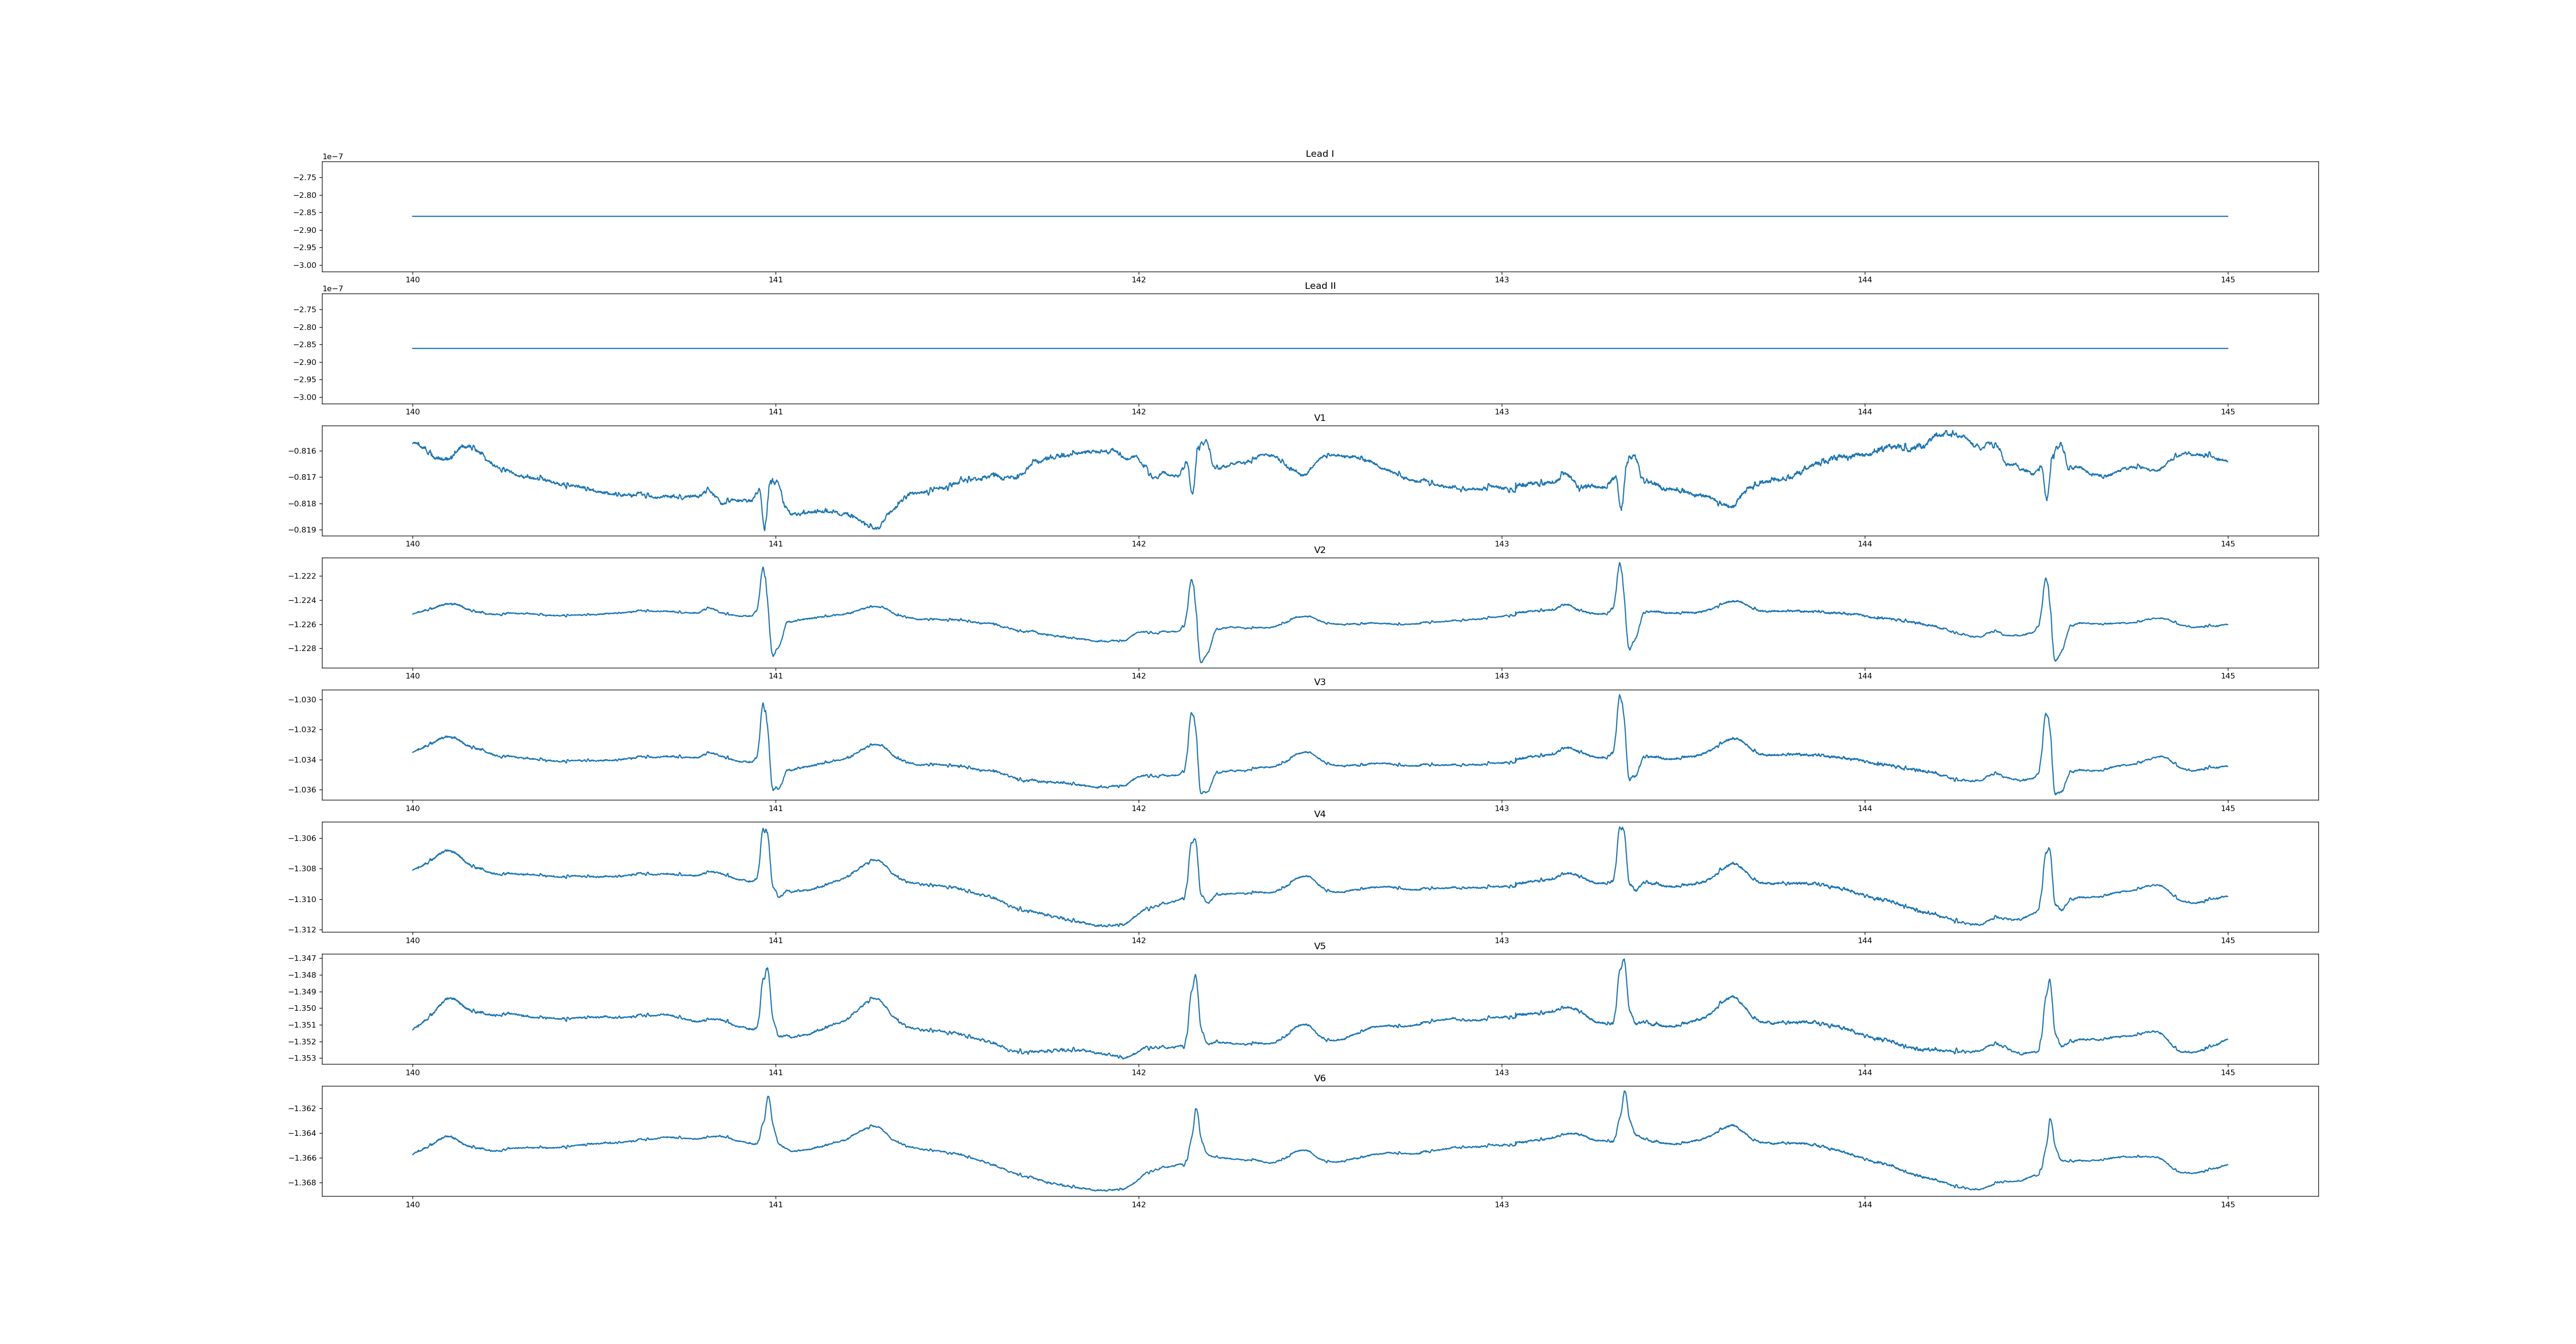Click the -1.312 y-axis tick of V4 plot
This screenshot has height=1344, width=2576.
302,930
